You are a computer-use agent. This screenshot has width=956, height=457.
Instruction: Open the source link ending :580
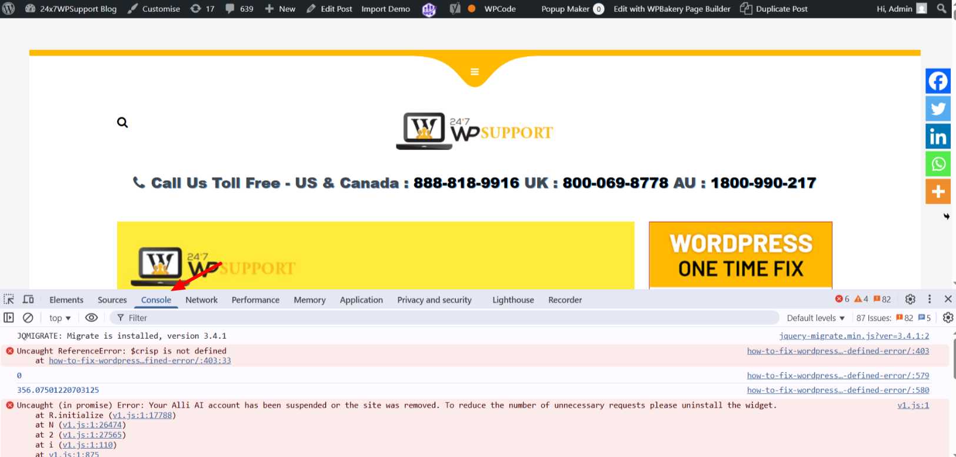click(838, 390)
